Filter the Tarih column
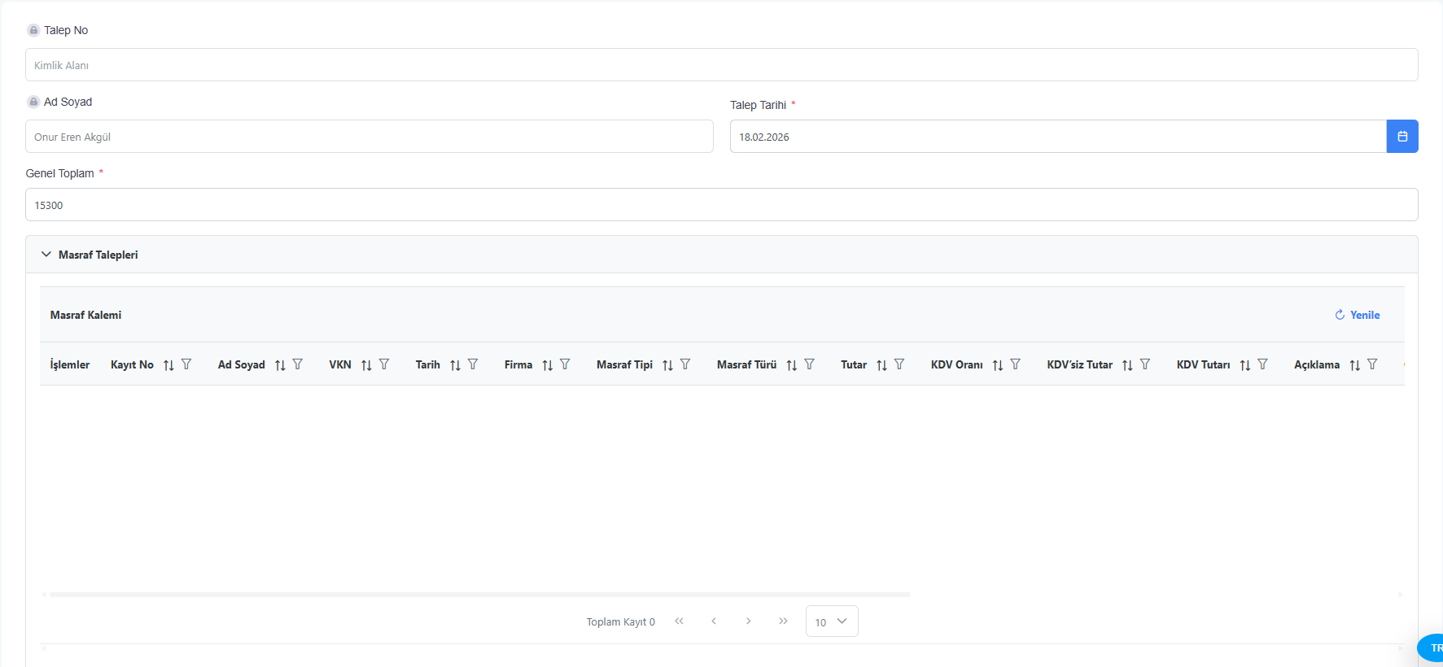This screenshot has width=1443, height=667. 473,364
